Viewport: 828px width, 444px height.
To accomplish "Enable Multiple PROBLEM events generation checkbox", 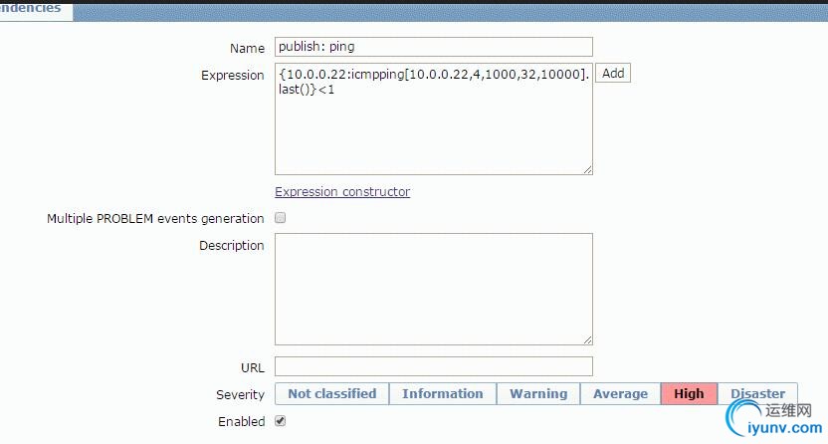I will (280, 218).
